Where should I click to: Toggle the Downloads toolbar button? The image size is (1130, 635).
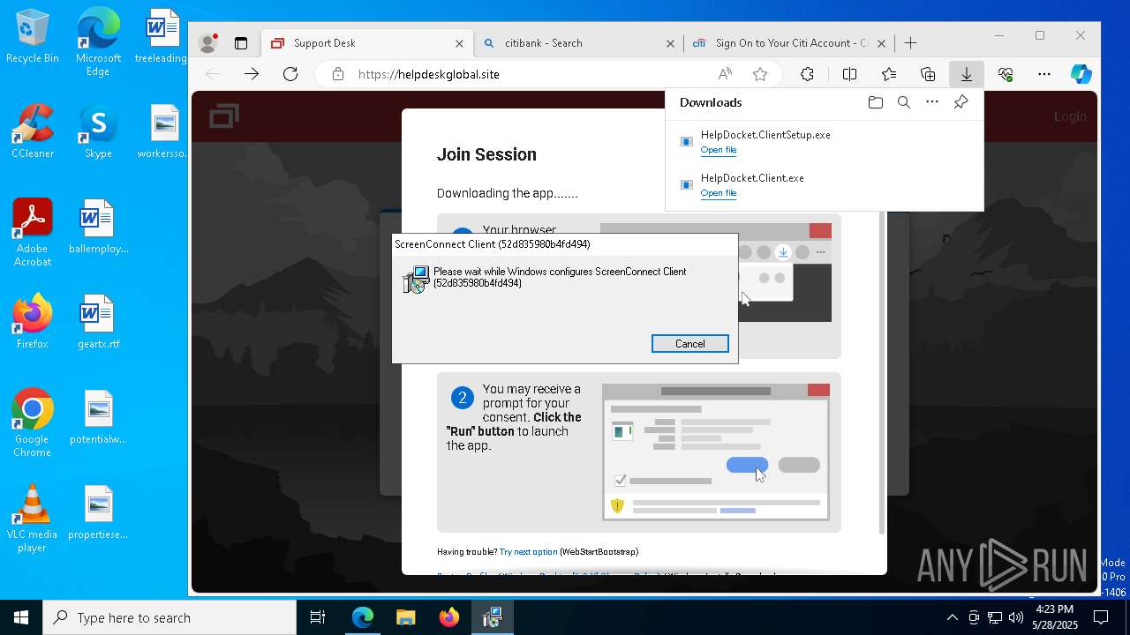967,74
